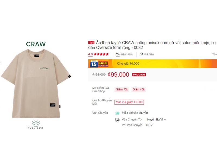Screen dimensions: 217x162
Task: Click the 81 Đã Bán sold count
Action: [x=147, y=54]
